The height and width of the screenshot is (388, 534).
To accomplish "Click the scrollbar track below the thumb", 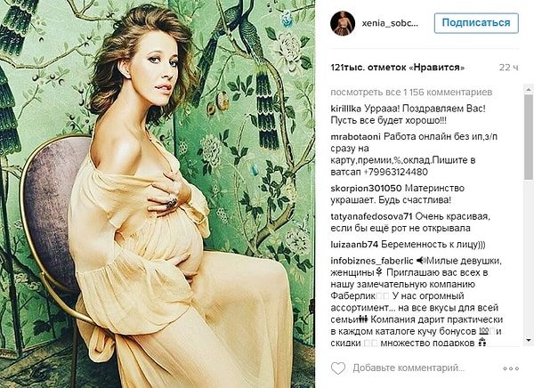I will tap(528, 258).
